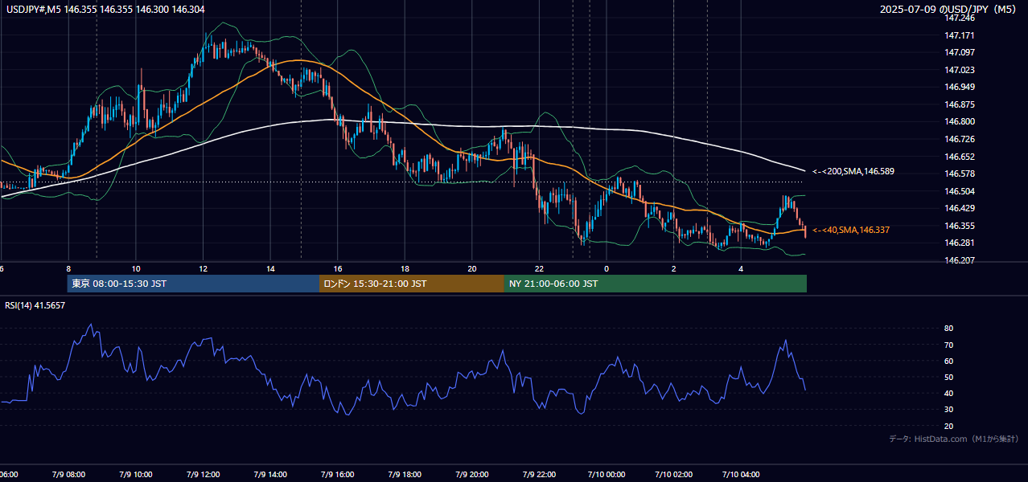Click the 146.726 price axis label
The width and height of the screenshot is (1028, 482).
[x=960, y=139]
